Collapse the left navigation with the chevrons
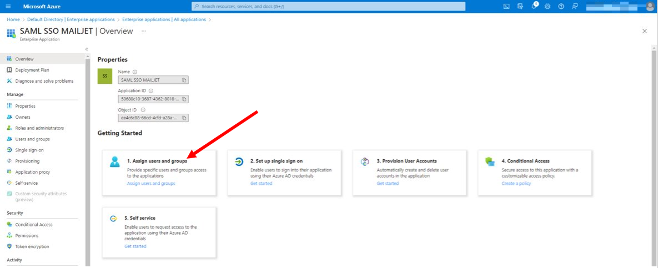The height and width of the screenshot is (268, 658). pyautogui.click(x=87, y=49)
